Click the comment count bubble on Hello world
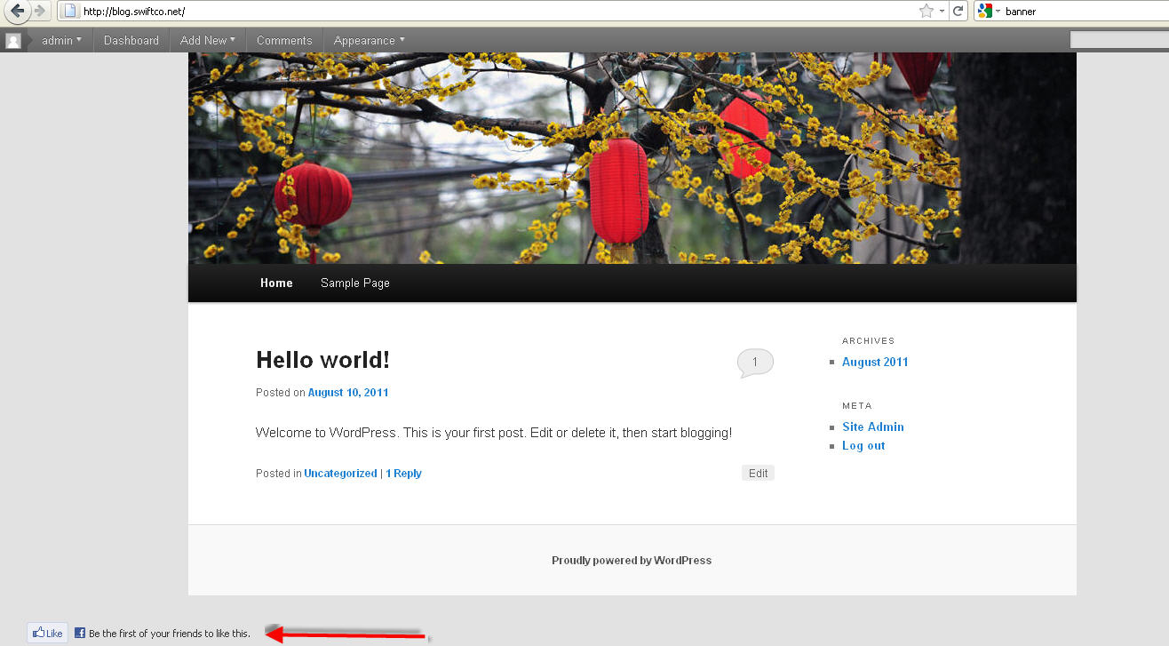 click(754, 362)
